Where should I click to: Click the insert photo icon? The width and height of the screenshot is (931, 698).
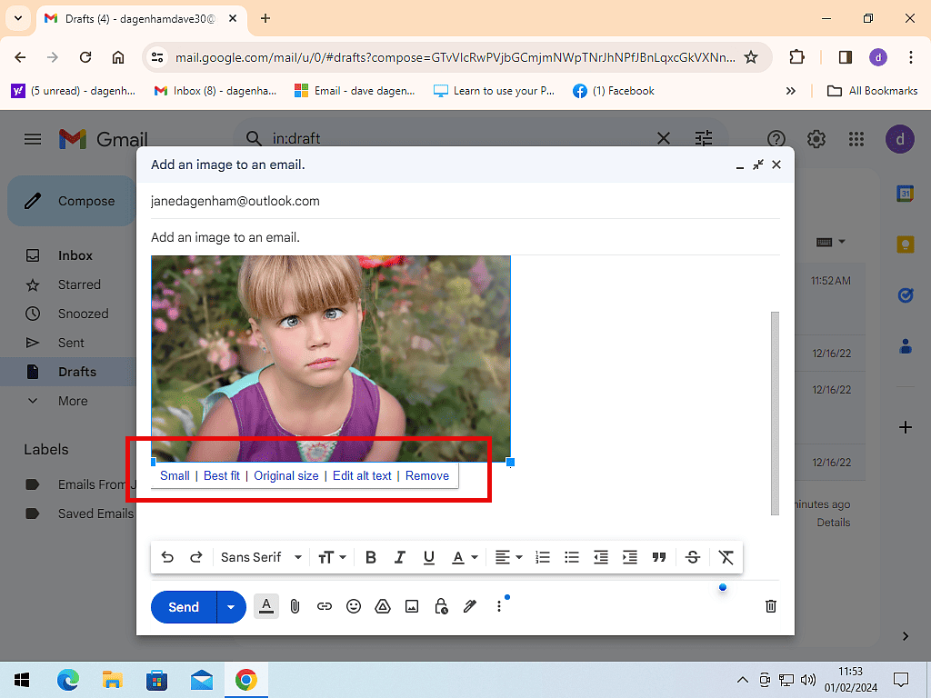(412, 606)
